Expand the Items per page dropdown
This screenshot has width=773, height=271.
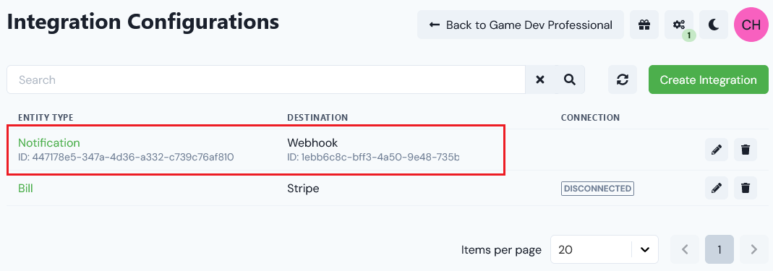coord(605,249)
